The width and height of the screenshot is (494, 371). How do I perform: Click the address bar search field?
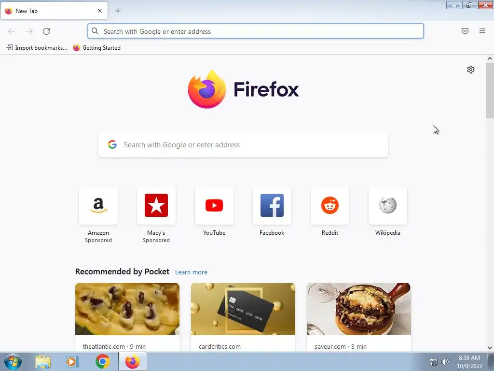coord(256,31)
